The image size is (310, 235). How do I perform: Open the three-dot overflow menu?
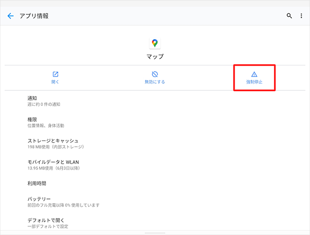click(x=302, y=16)
